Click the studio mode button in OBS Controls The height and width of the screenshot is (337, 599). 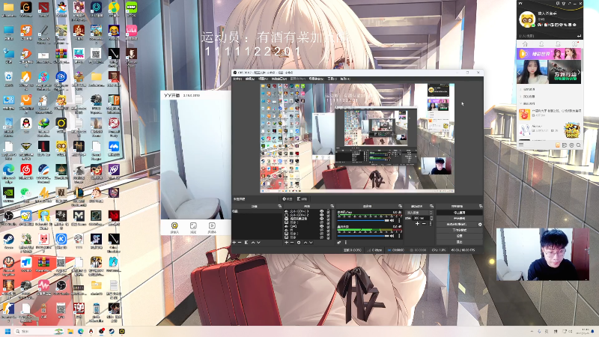[x=460, y=230]
